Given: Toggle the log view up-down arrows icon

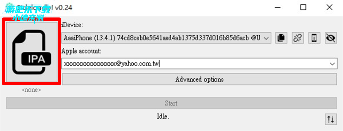Looking at the screenshot, I should pyautogui.click(x=331, y=119).
